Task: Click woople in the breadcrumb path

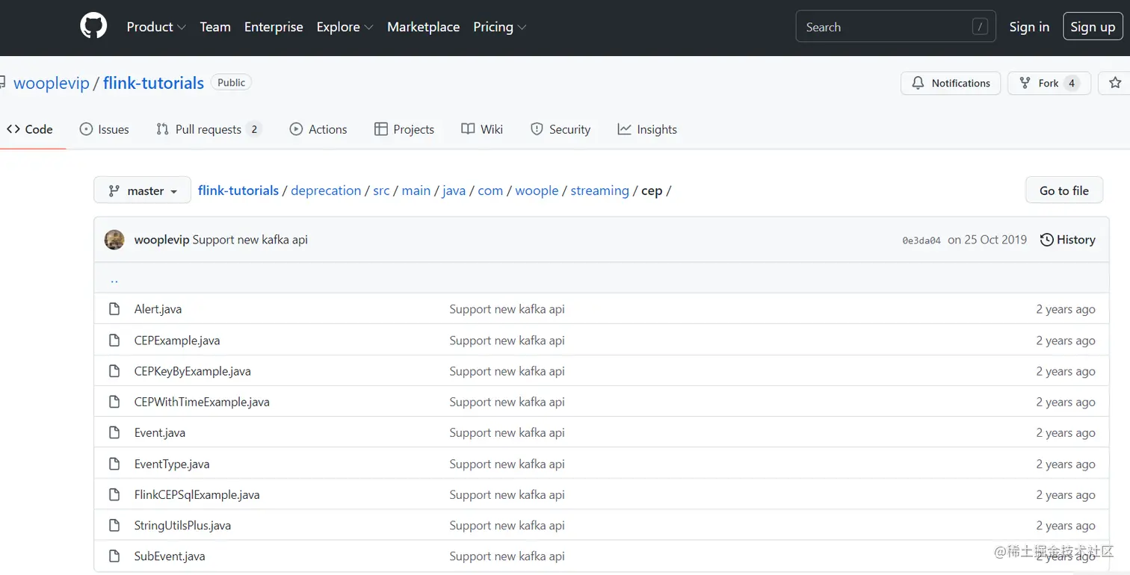Action: (x=537, y=190)
